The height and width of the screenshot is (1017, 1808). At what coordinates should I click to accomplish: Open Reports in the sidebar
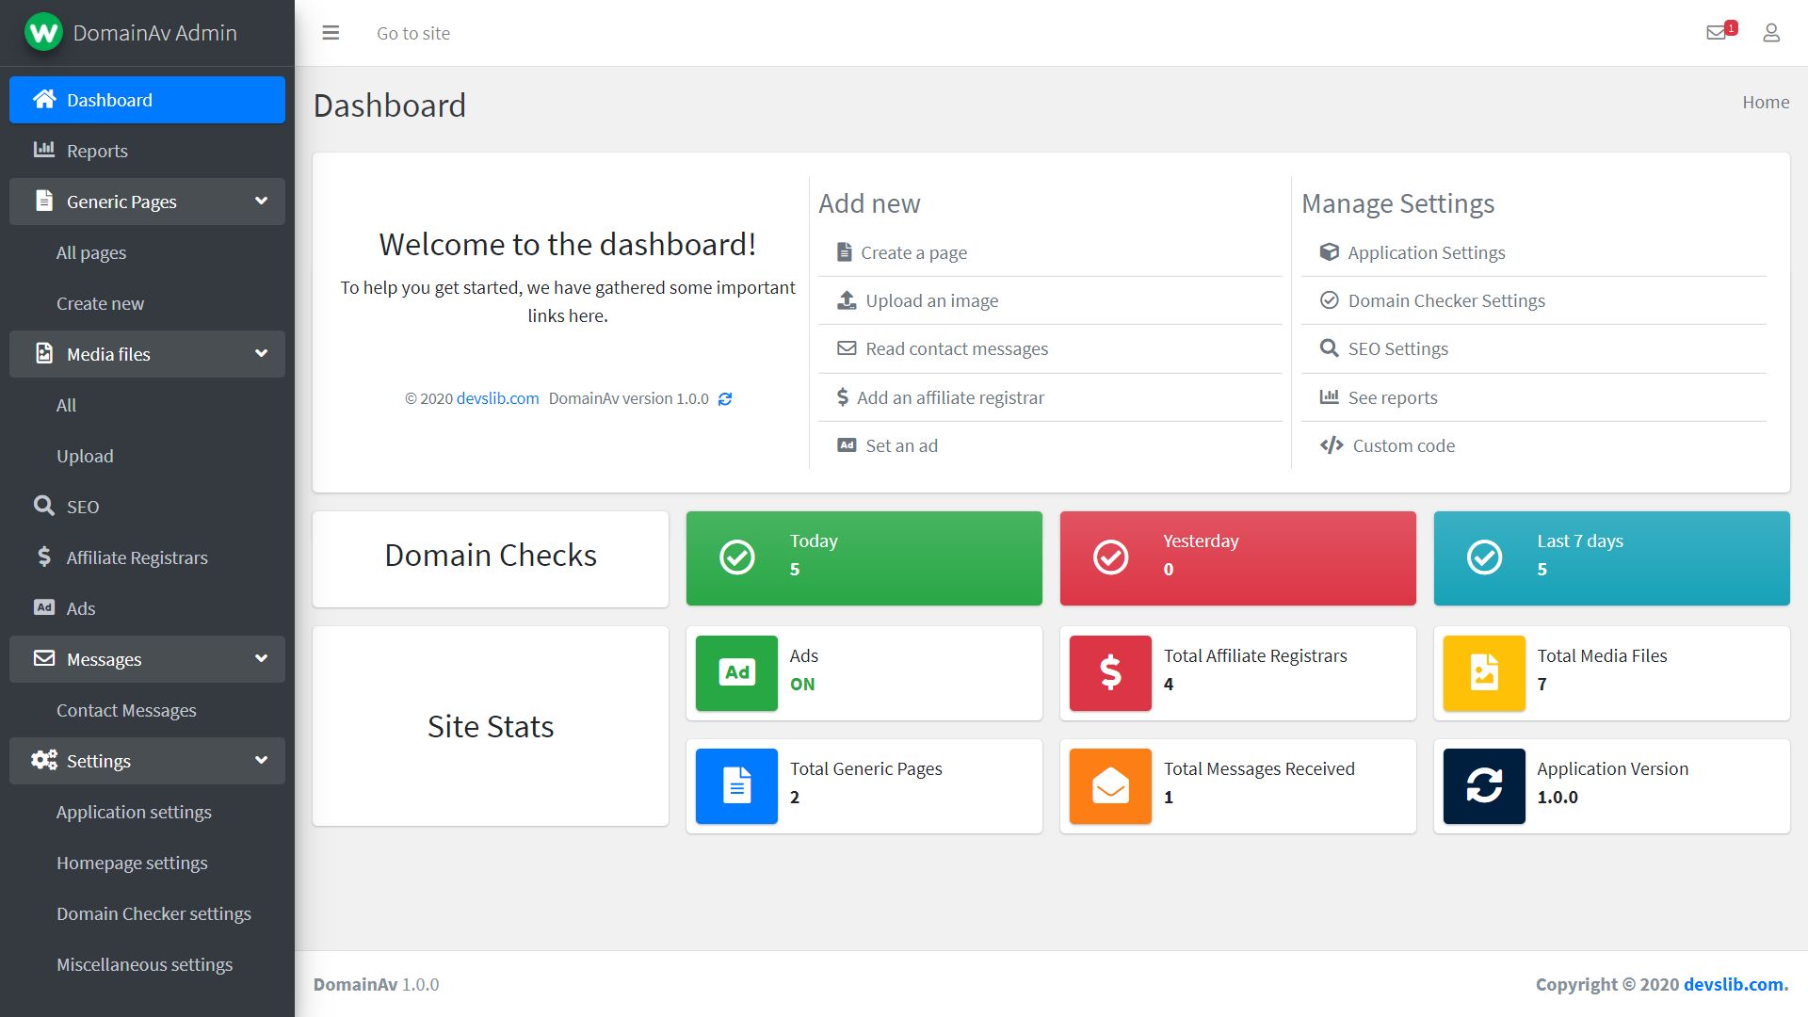coord(96,151)
